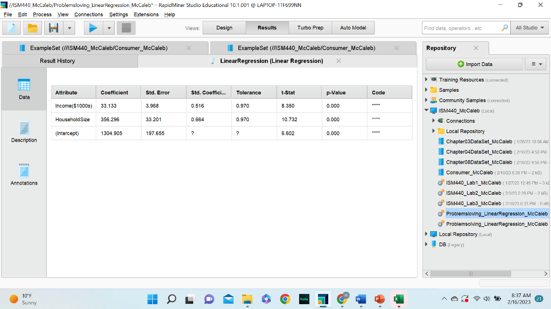Click the Import Data button
The width and height of the screenshot is (551, 309).
click(x=475, y=64)
